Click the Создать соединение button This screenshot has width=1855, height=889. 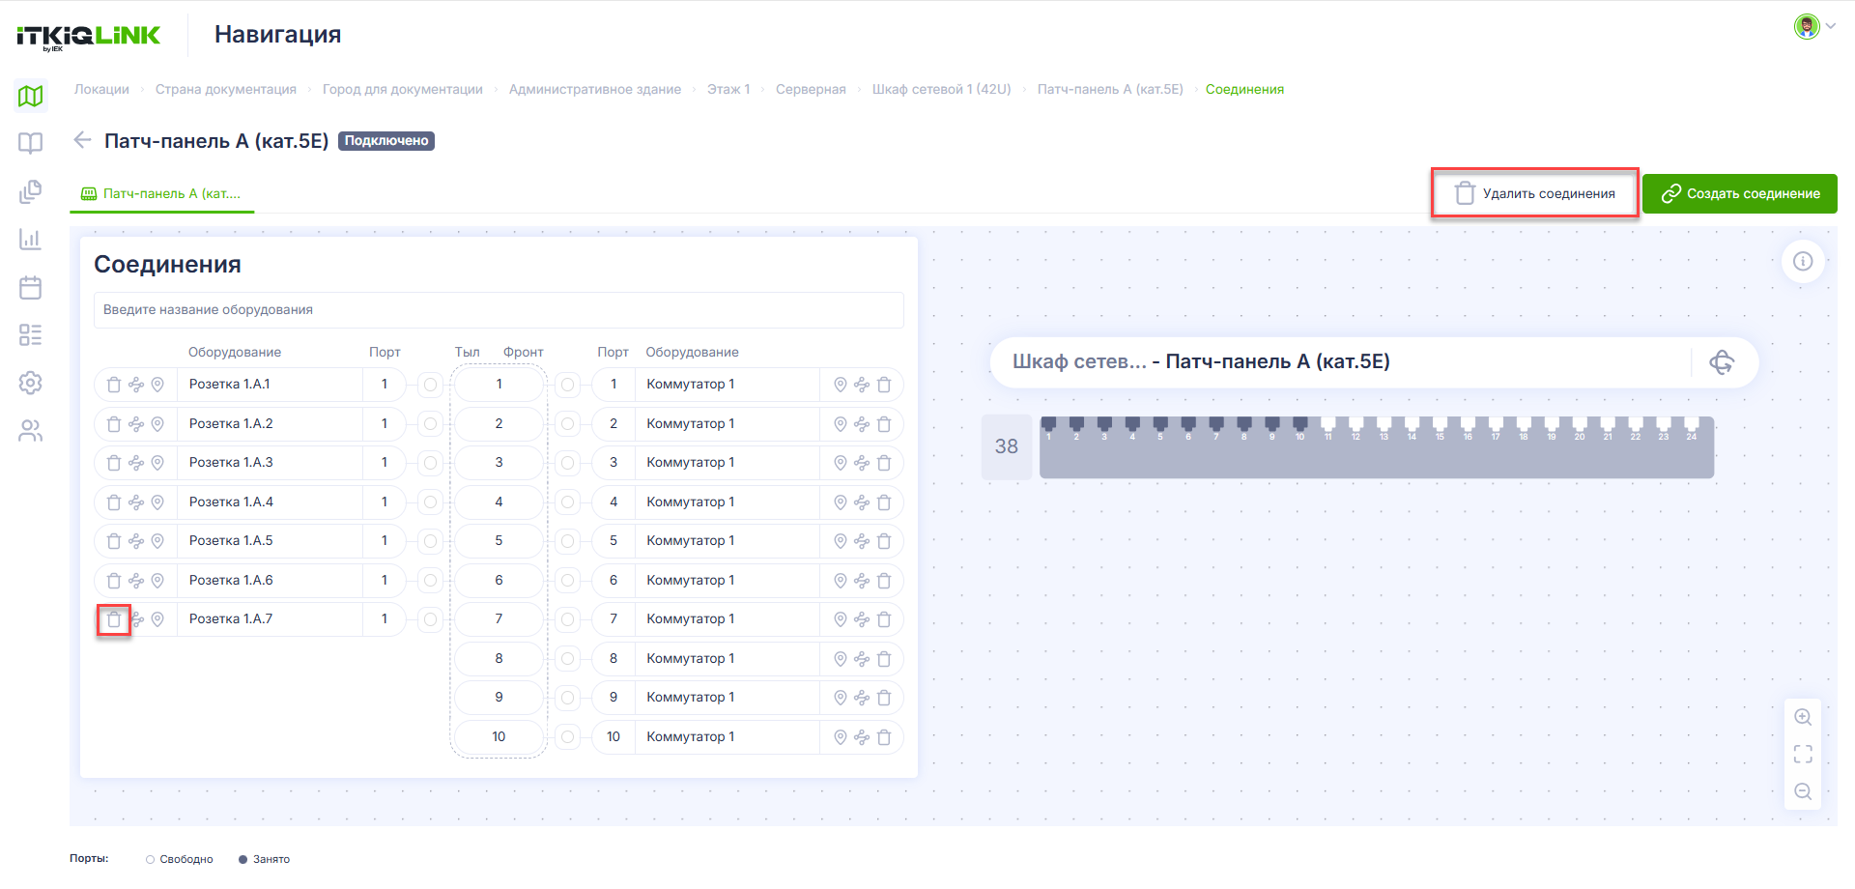point(1740,193)
